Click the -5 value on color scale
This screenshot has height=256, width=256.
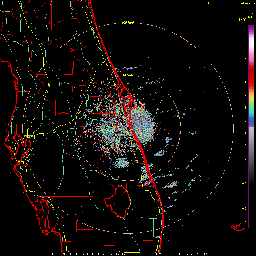coord(244,183)
